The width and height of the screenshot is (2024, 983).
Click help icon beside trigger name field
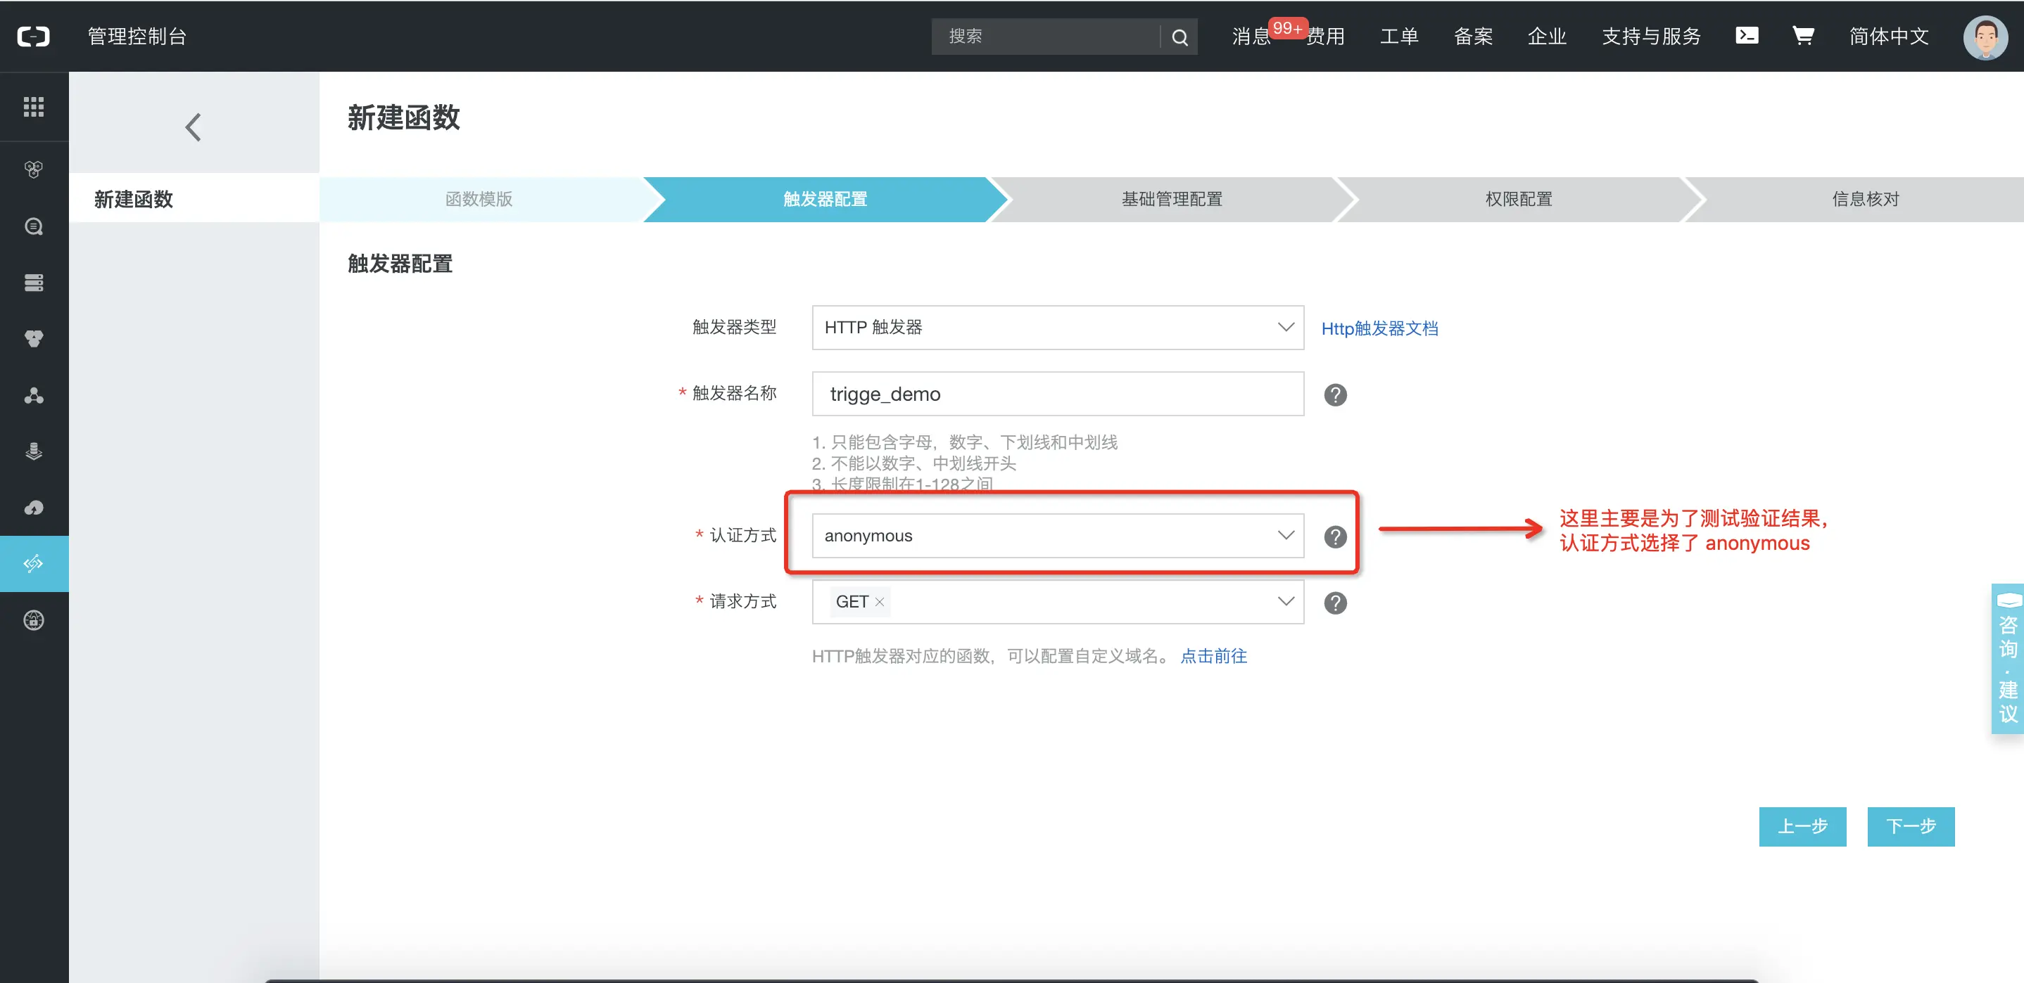(x=1335, y=395)
